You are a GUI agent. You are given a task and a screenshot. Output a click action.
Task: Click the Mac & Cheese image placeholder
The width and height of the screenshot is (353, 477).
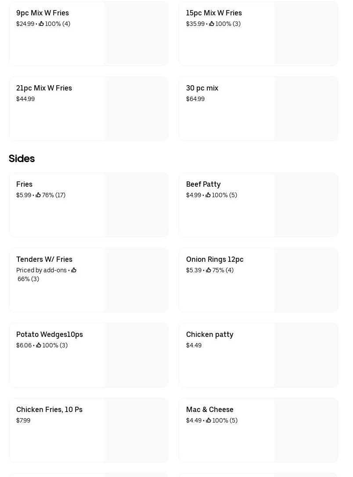point(306,430)
